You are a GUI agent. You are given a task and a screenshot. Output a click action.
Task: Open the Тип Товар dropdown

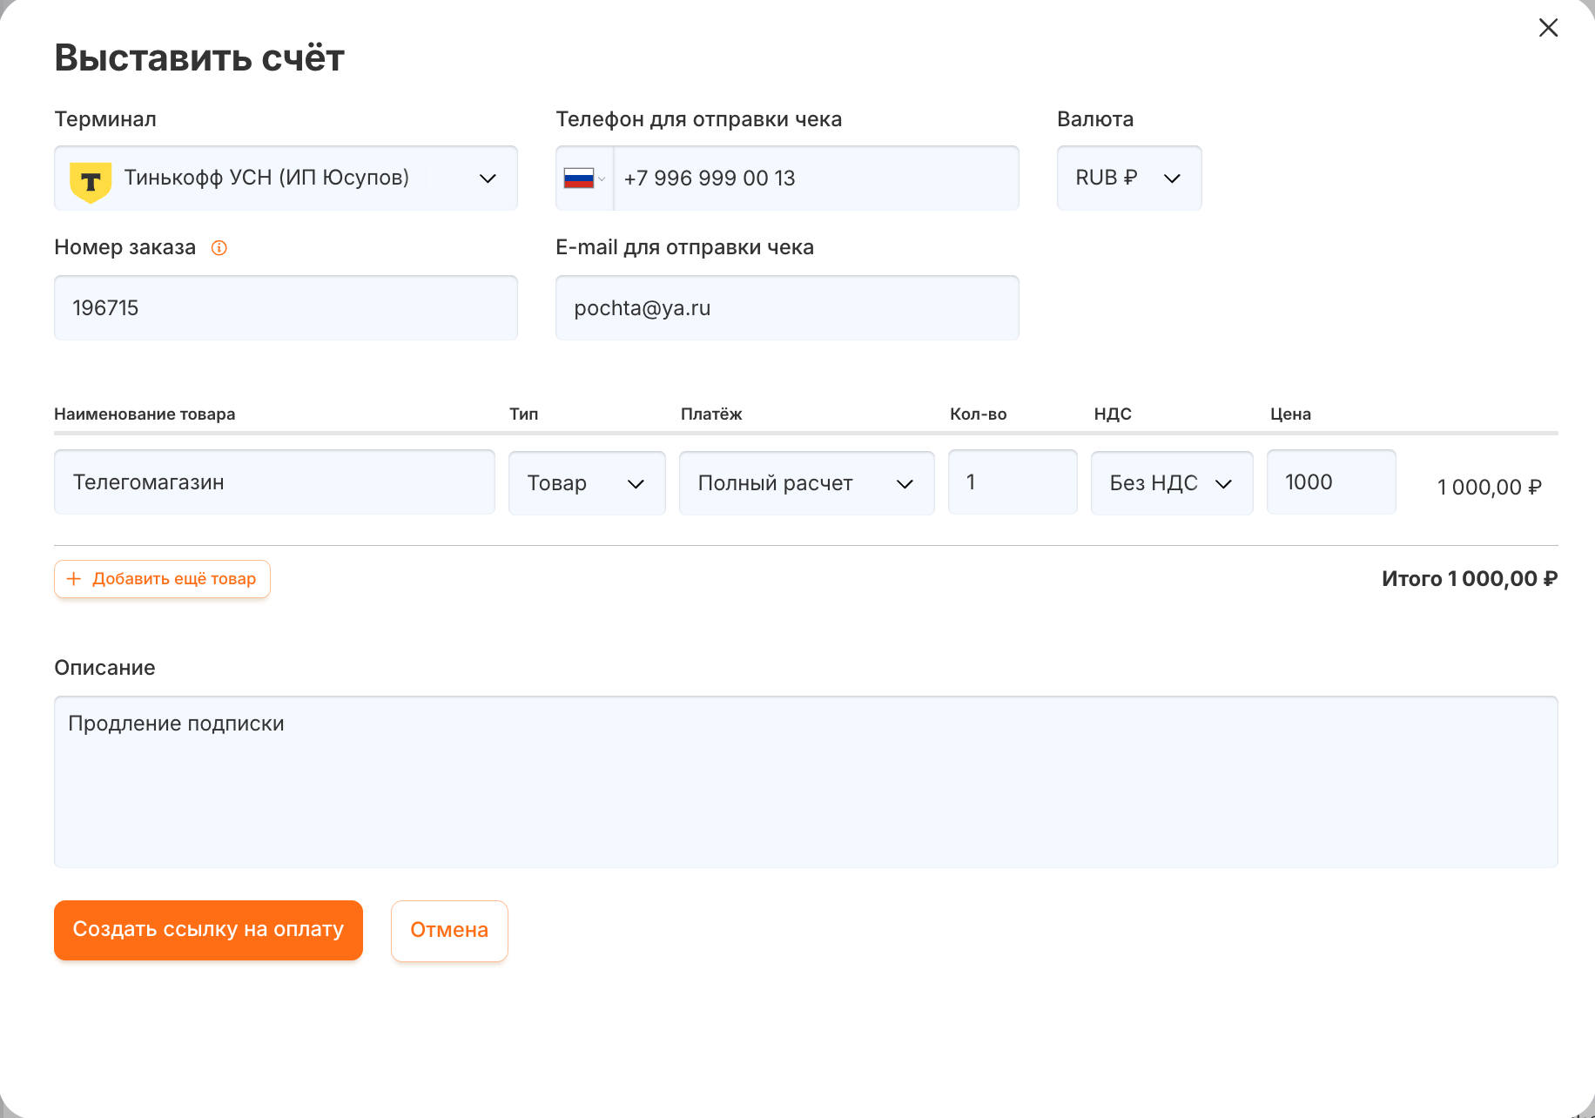(587, 482)
